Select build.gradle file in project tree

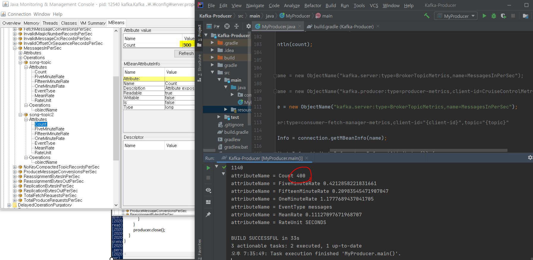pos(236,132)
